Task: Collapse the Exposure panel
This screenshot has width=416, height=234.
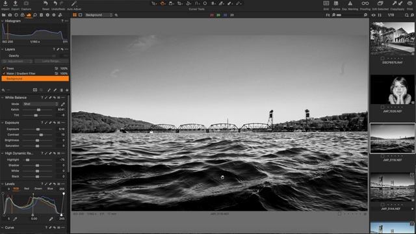Action: [x=3, y=123]
